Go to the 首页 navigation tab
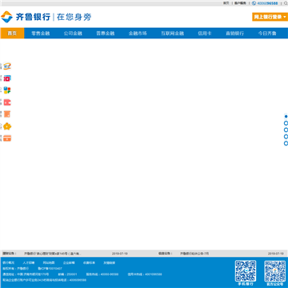This screenshot has width=288, height=288. coord(12,34)
